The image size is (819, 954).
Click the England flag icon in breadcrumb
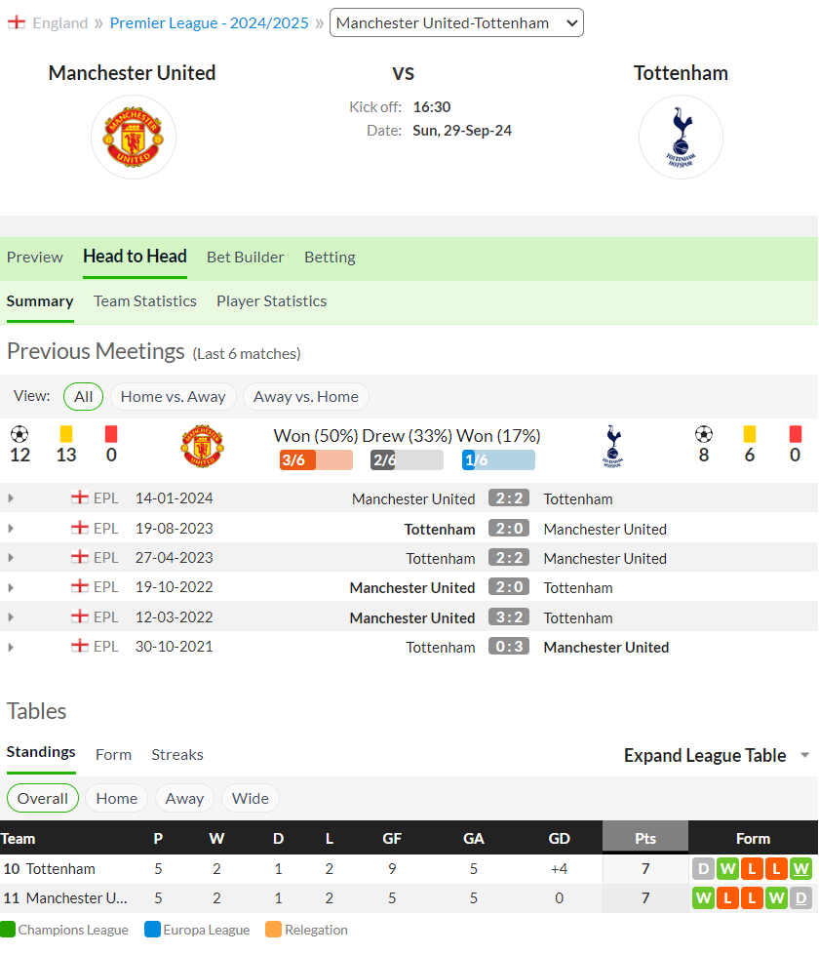17,23
